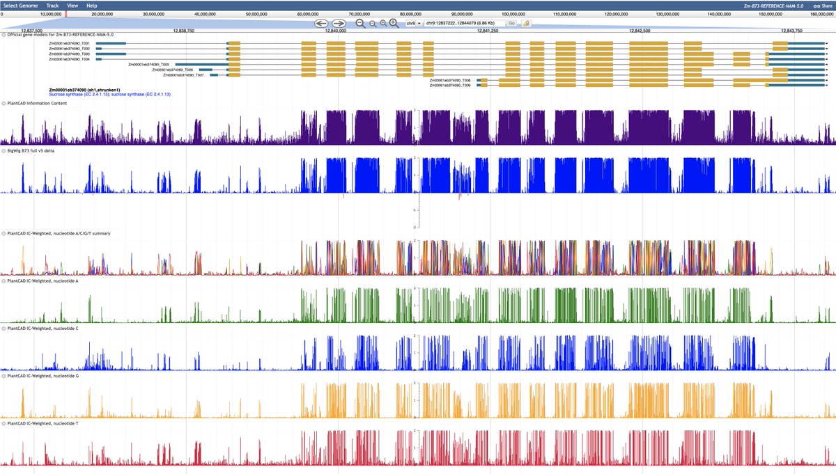Zoom in slightly with the small plus magnifier

click(x=383, y=24)
